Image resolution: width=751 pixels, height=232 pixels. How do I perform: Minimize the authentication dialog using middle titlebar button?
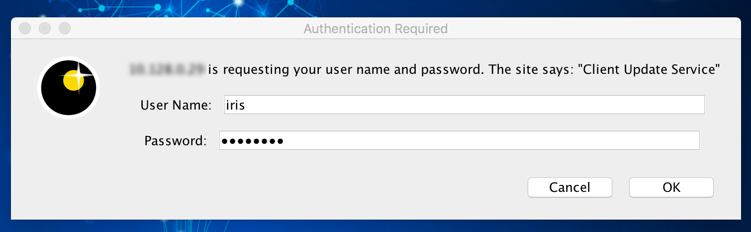click(45, 28)
